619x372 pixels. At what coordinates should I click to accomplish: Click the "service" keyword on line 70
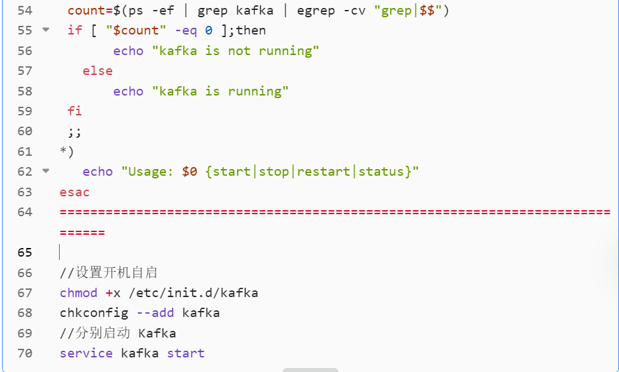coord(86,353)
